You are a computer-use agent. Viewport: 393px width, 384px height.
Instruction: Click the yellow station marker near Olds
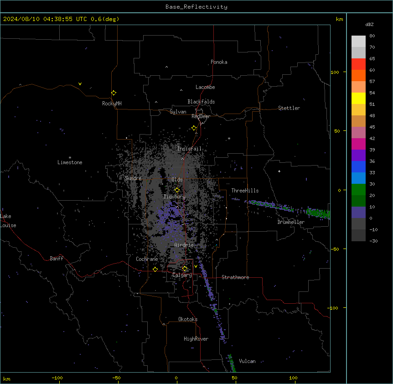(x=177, y=190)
